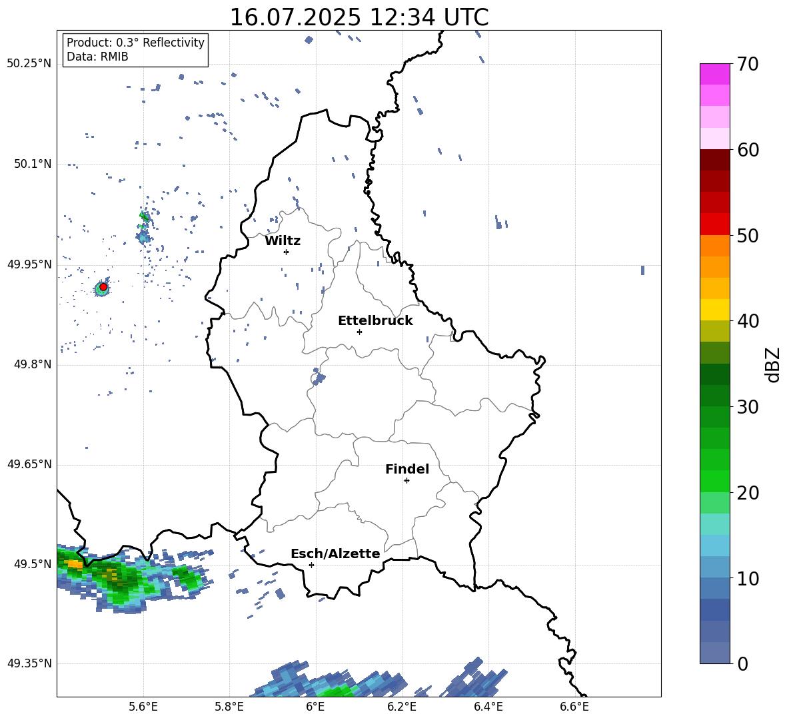Click the 49.8°N latitude label
Screen dimensions: 789x720
(33, 364)
